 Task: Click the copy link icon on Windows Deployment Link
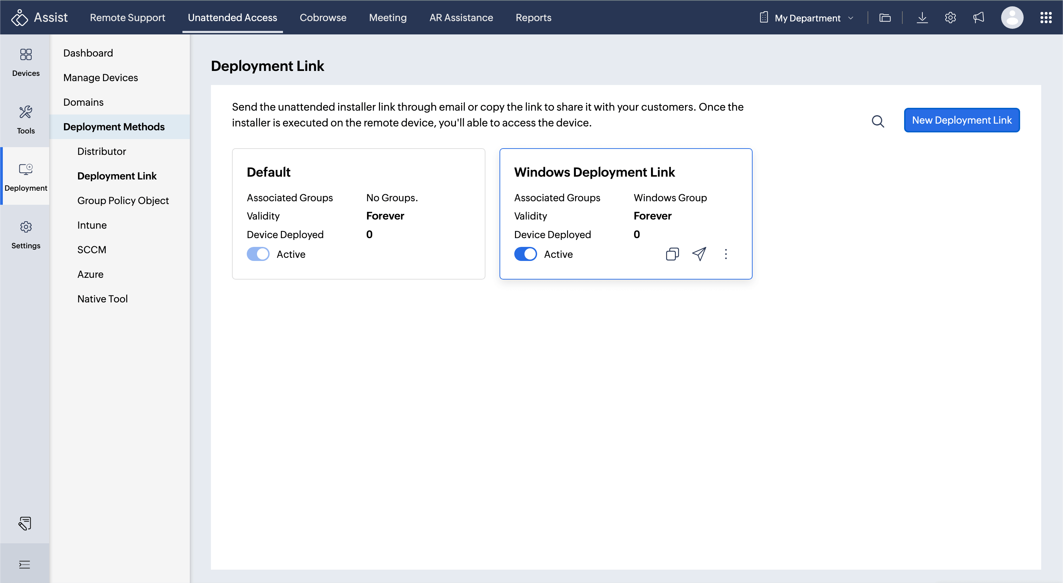coord(672,254)
